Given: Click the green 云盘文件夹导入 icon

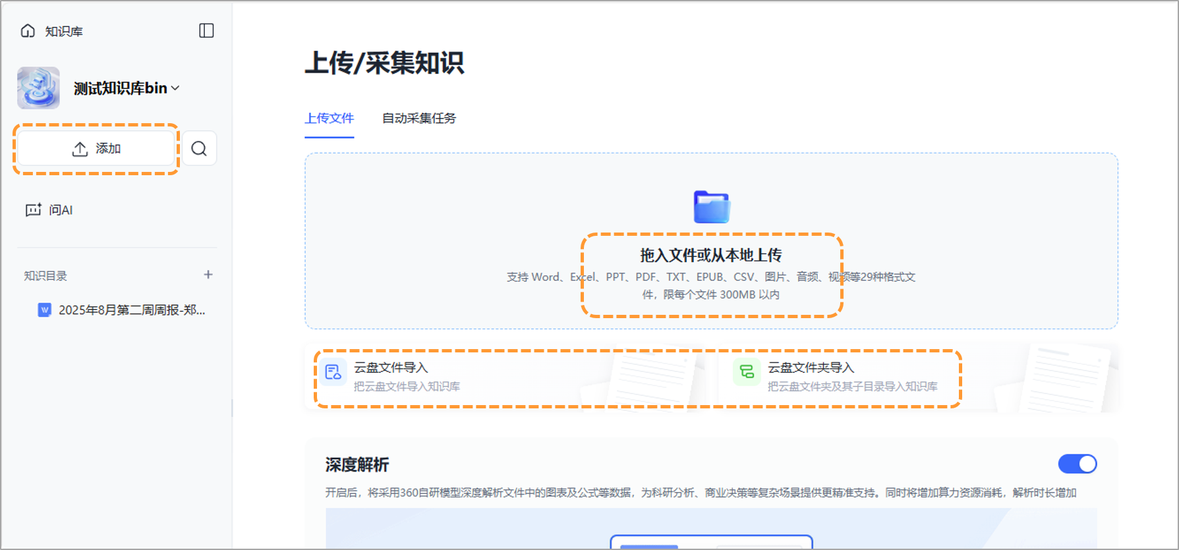Looking at the screenshot, I should coord(747,372).
